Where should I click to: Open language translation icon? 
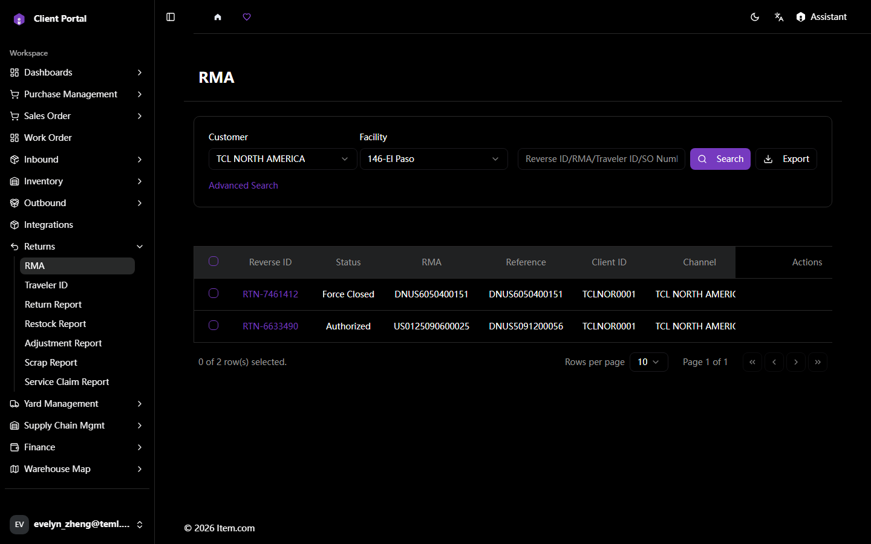pyautogui.click(x=779, y=17)
